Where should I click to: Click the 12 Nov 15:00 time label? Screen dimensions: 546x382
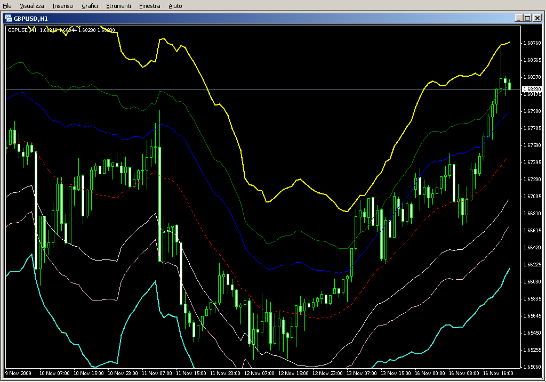click(293, 373)
